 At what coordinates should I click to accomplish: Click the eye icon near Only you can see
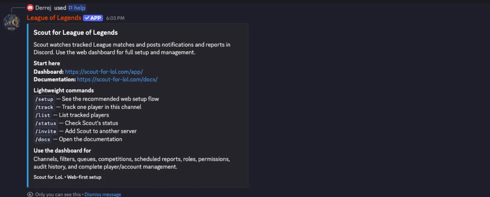click(30, 194)
